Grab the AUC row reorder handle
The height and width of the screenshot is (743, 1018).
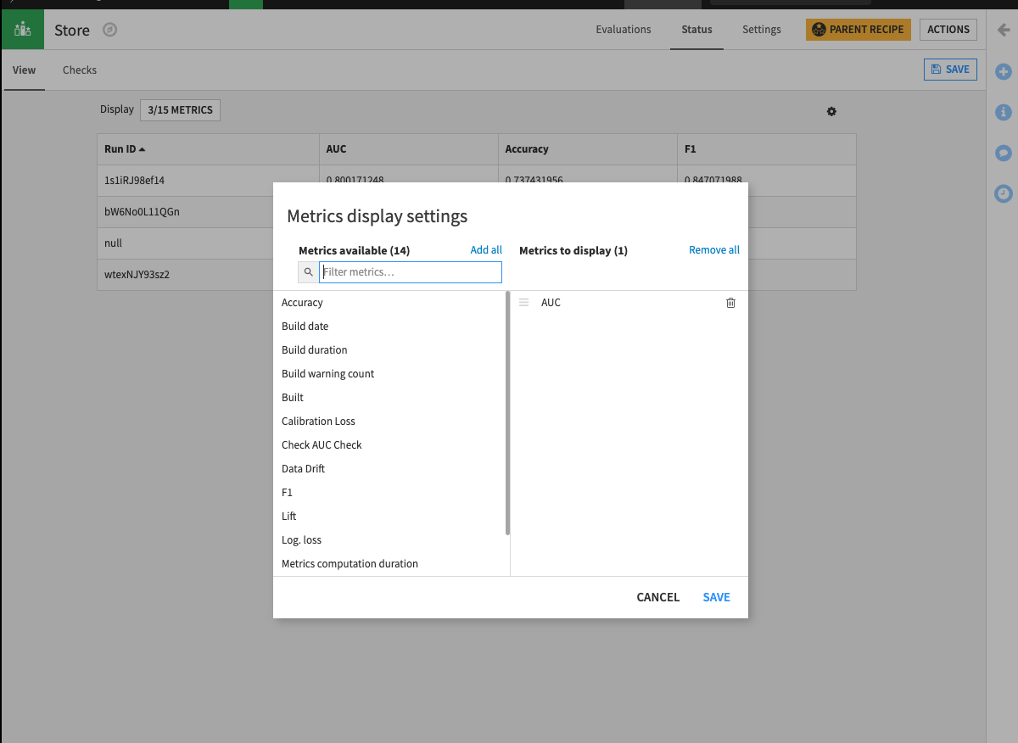point(524,303)
